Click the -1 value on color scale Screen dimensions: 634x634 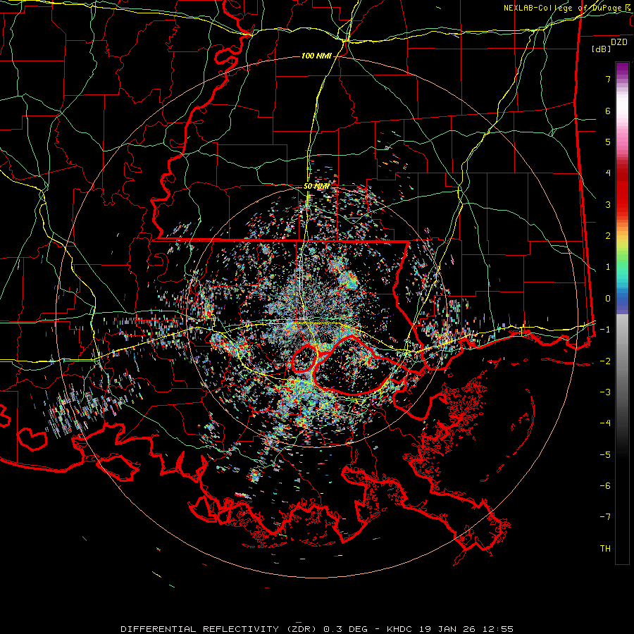click(x=605, y=330)
